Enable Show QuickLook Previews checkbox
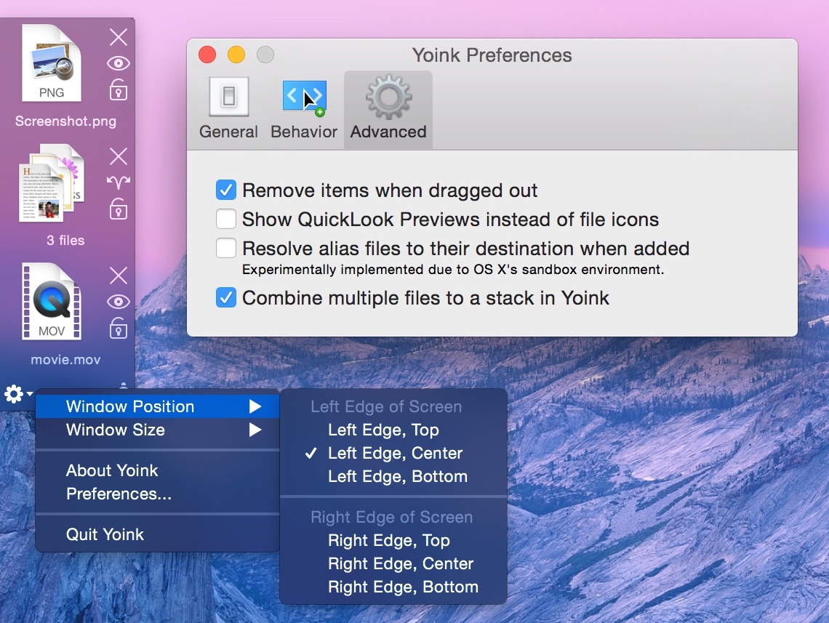Screen dimensions: 829x623 [226, 219]
